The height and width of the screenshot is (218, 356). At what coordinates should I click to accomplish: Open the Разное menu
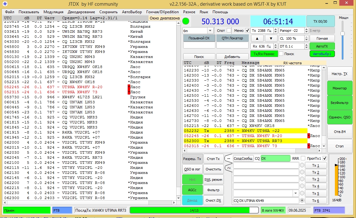point(189,12)
